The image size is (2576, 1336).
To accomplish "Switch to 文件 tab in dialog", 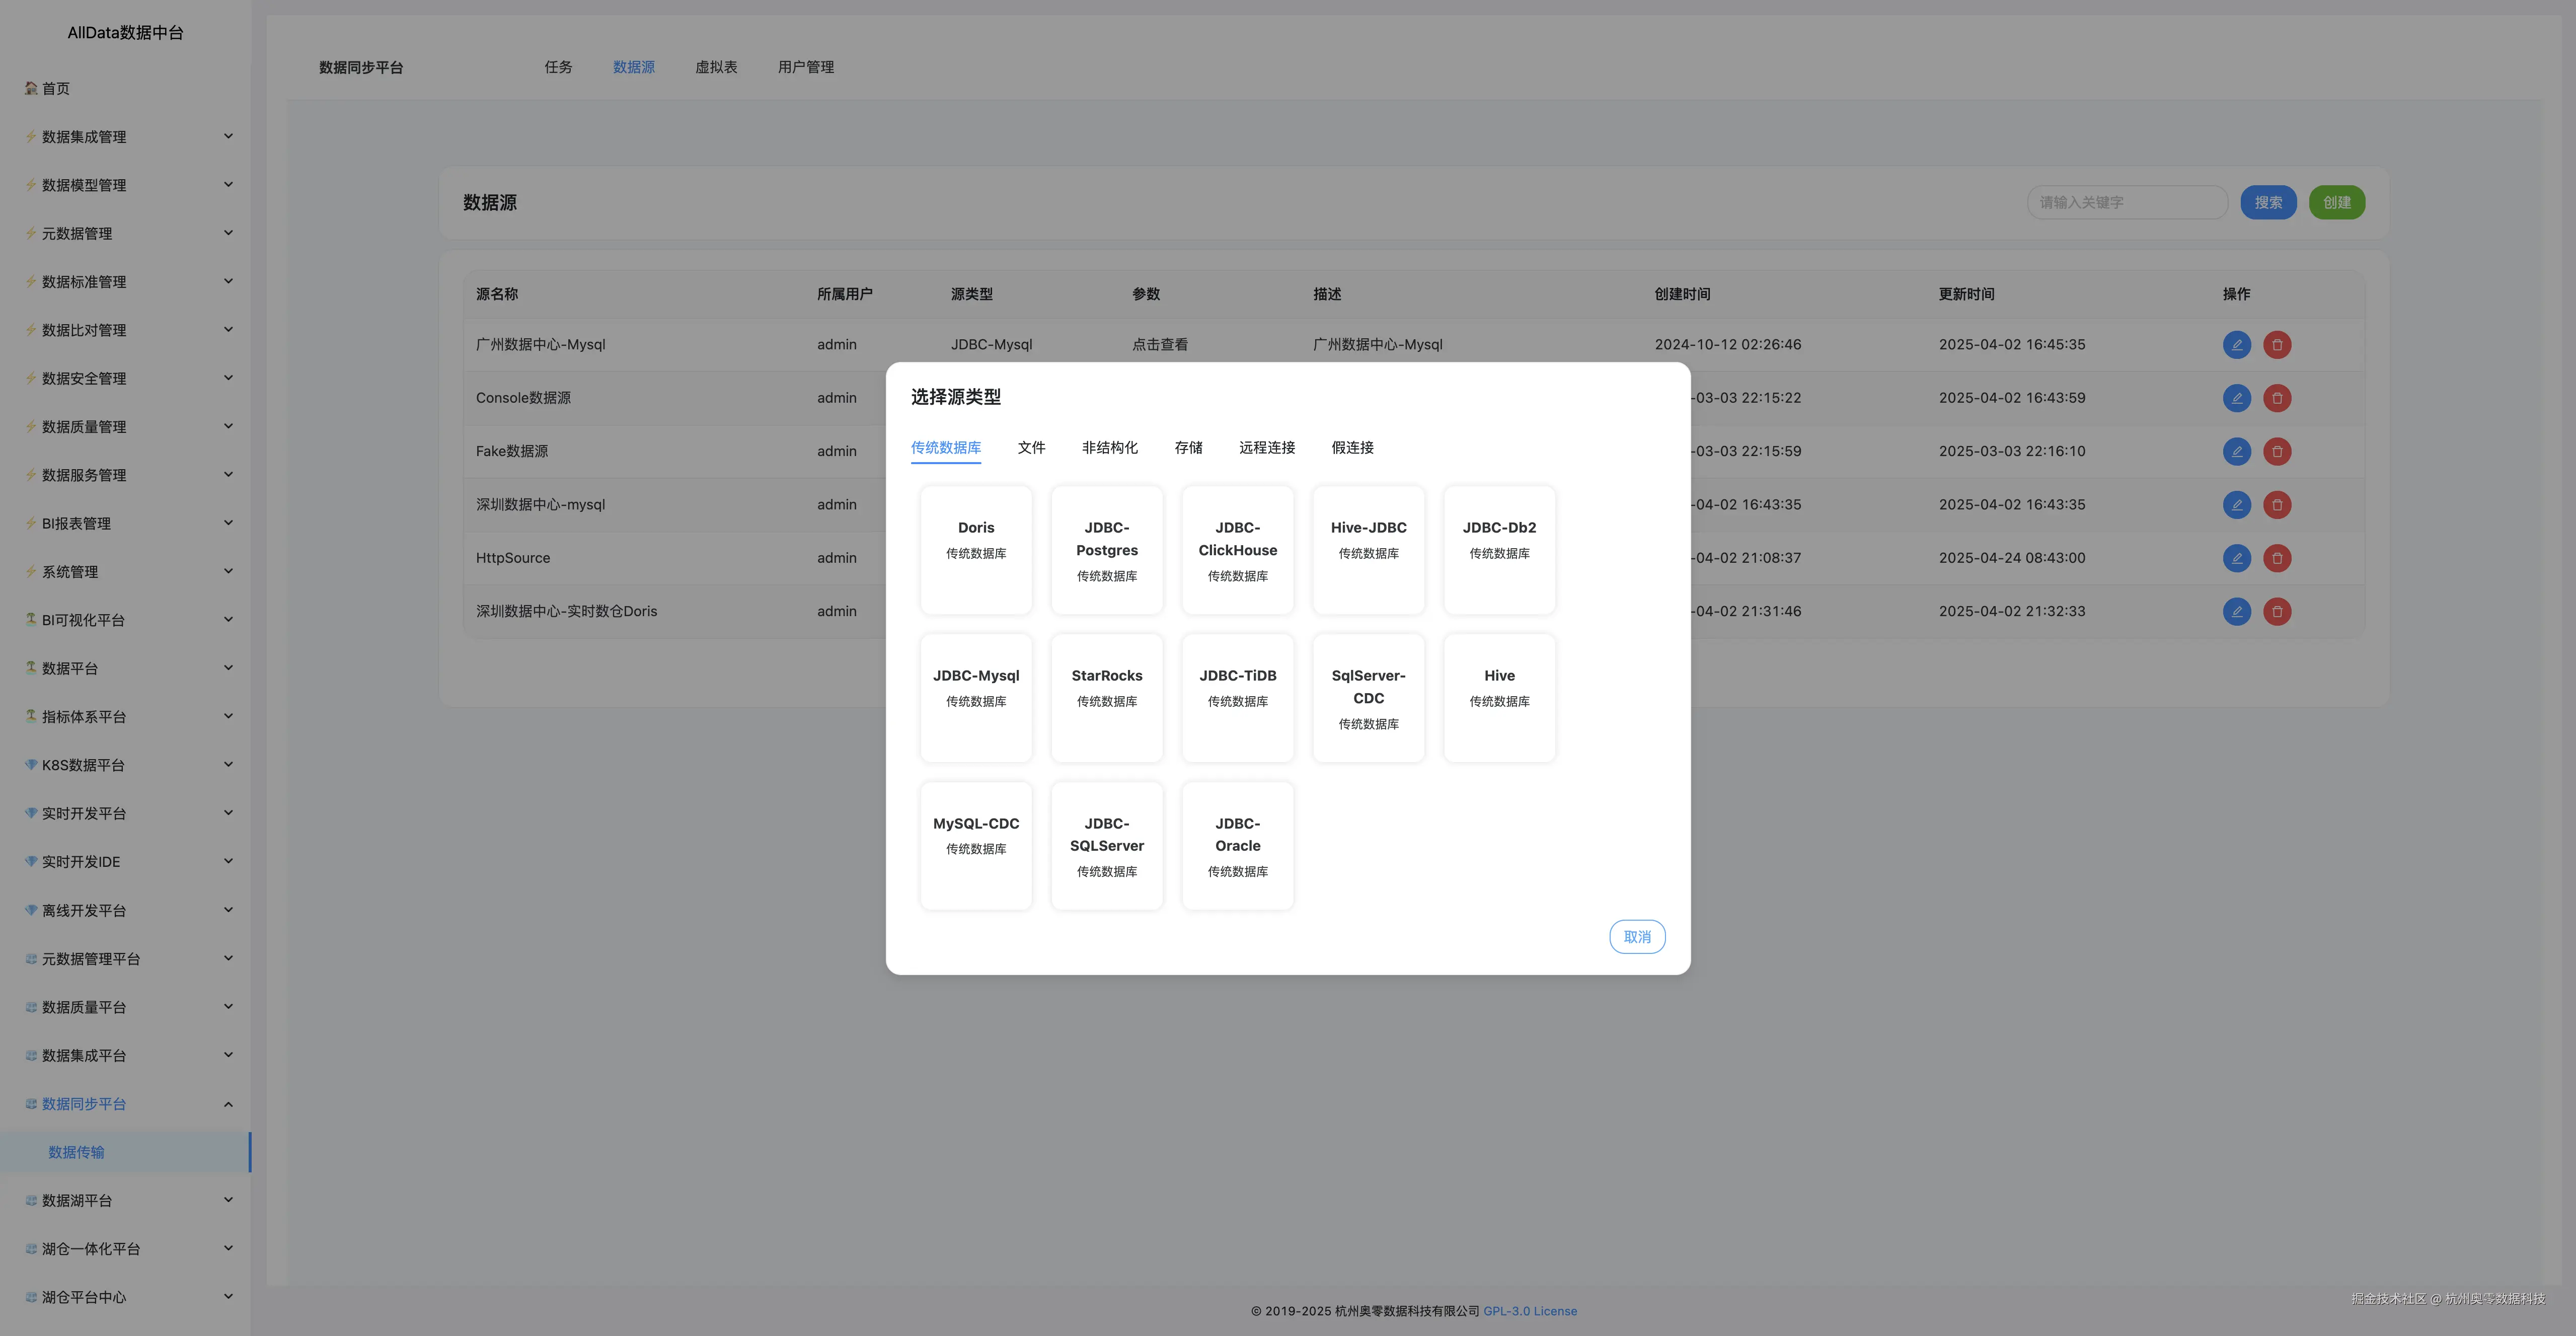I will pyautogui.click(x=1031, y=448).
